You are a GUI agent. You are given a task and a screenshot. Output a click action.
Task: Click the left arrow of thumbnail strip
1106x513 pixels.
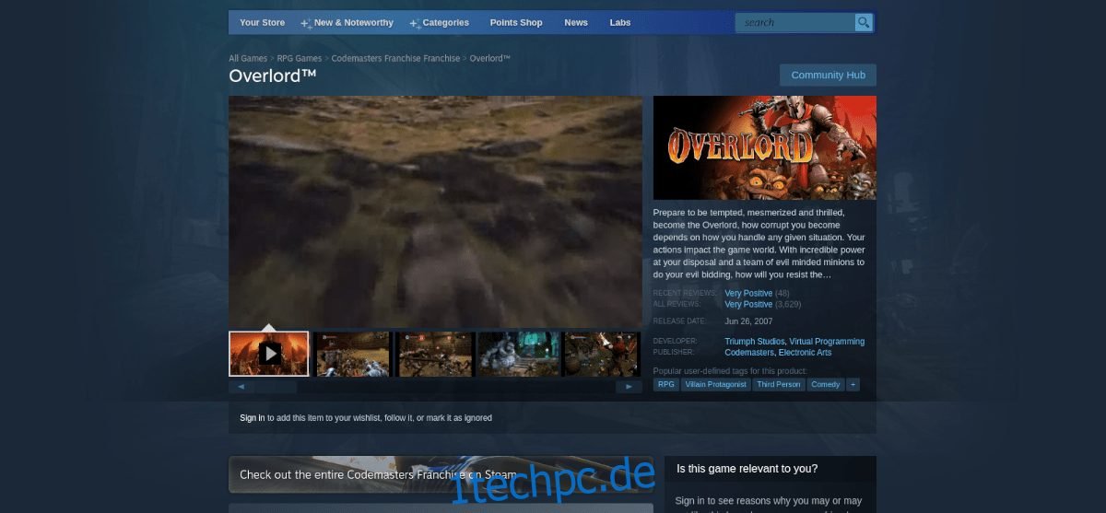point(241,387)
